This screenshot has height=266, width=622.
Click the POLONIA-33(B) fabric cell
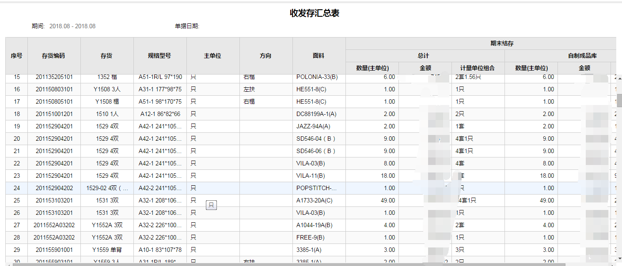tap(317, 77)
